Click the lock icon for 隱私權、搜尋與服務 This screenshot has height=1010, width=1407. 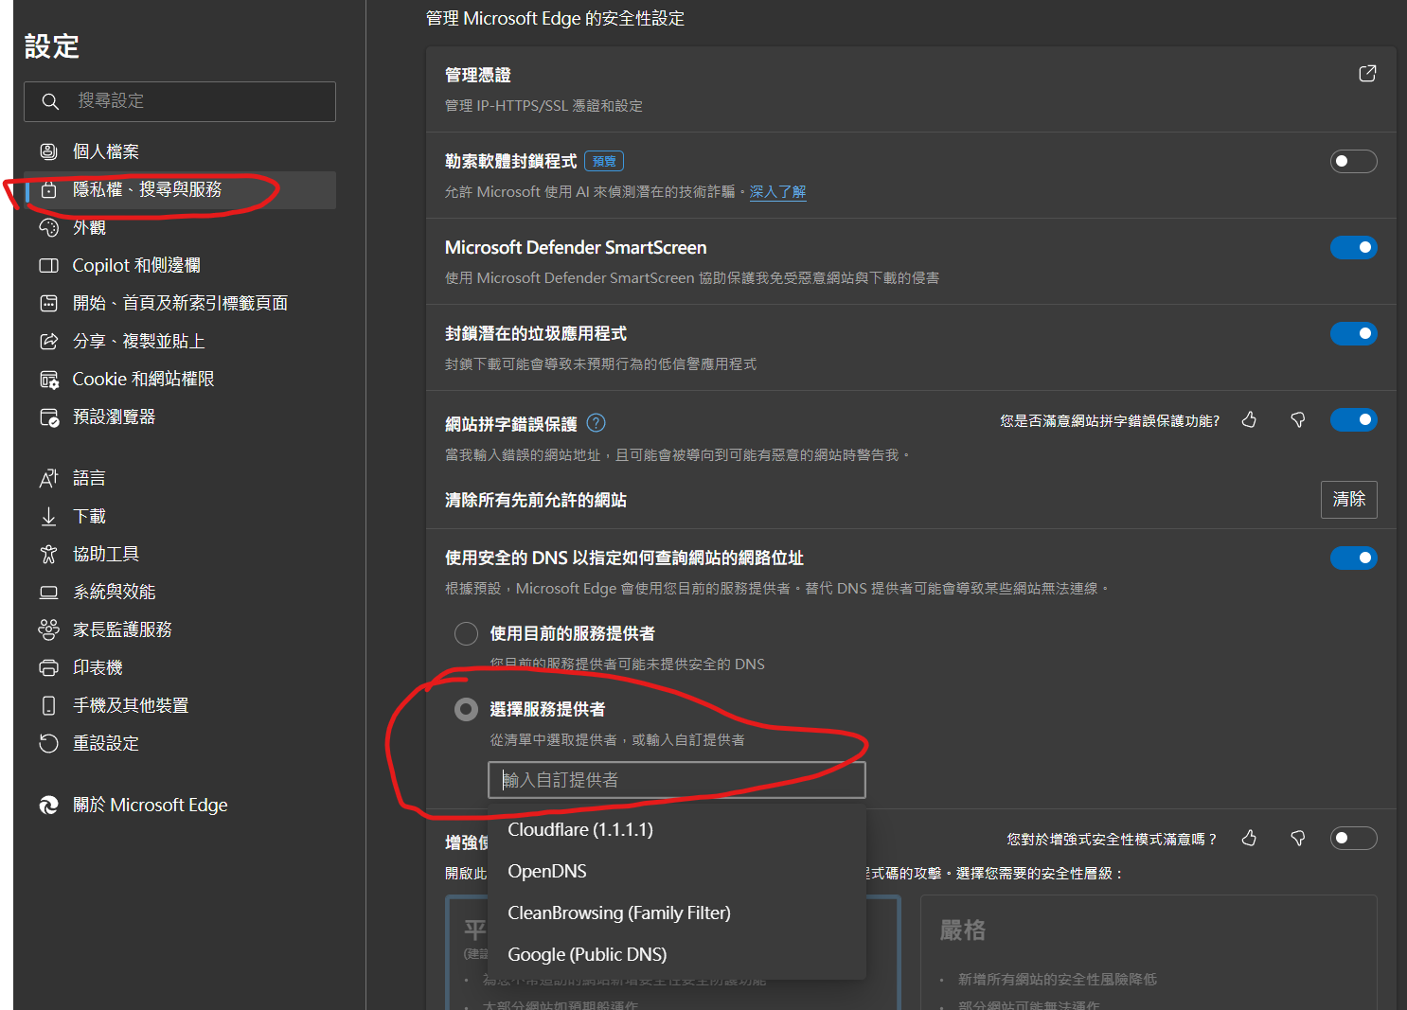click(48, 190)
